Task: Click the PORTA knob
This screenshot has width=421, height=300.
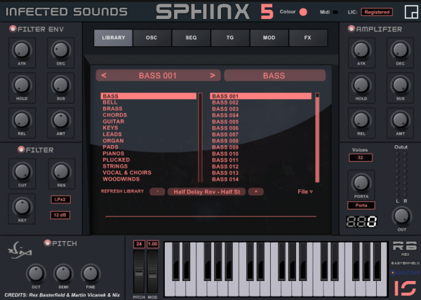Action: click(x=361, y=182)
